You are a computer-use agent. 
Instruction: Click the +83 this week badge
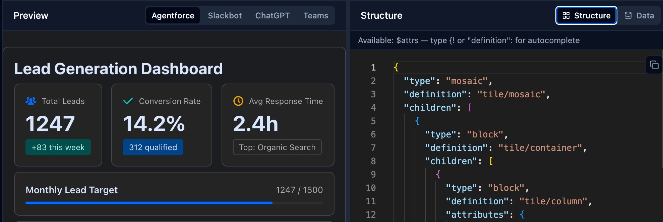tap(58, 147)
